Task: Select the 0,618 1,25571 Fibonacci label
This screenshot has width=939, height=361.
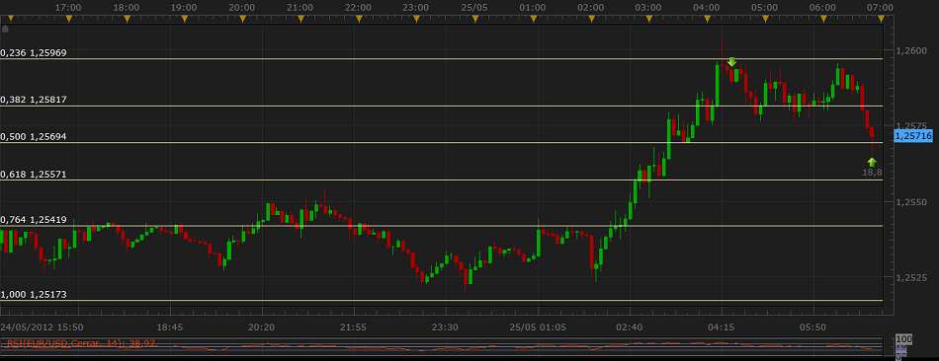Action: tap(34, 175)
